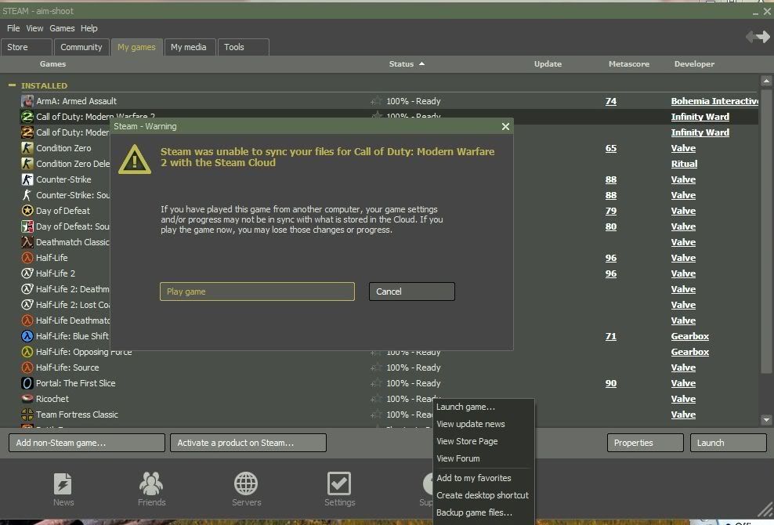The width and height of the screenshot is (774, 525).
Task: Click the Half-Life 2 game icon
Action: pos(27,273)
